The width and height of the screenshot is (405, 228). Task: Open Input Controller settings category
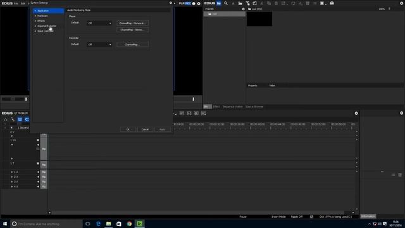tap(46, 31)
